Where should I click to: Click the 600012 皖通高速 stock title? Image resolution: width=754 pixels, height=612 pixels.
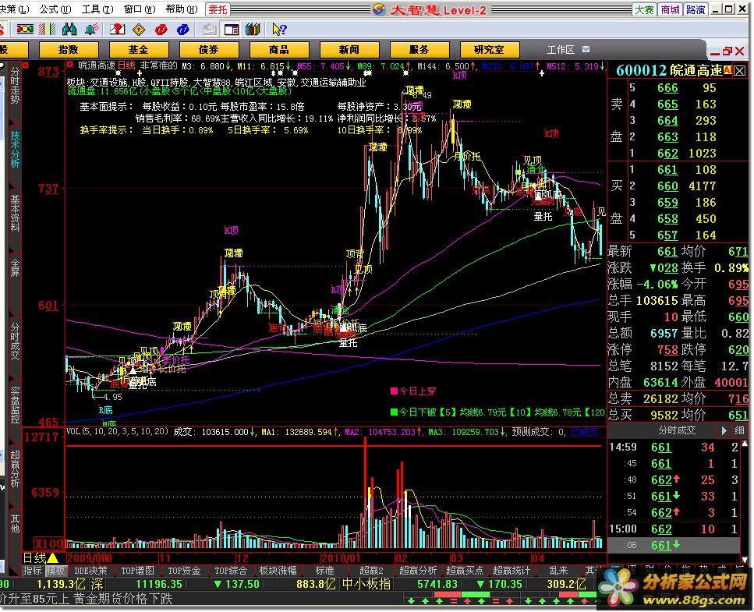[669, 71]
